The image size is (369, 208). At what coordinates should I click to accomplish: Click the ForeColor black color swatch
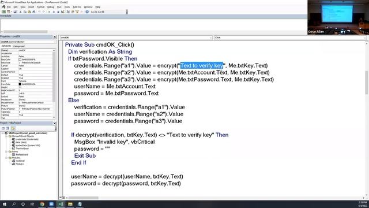click(x=20, y=84)
